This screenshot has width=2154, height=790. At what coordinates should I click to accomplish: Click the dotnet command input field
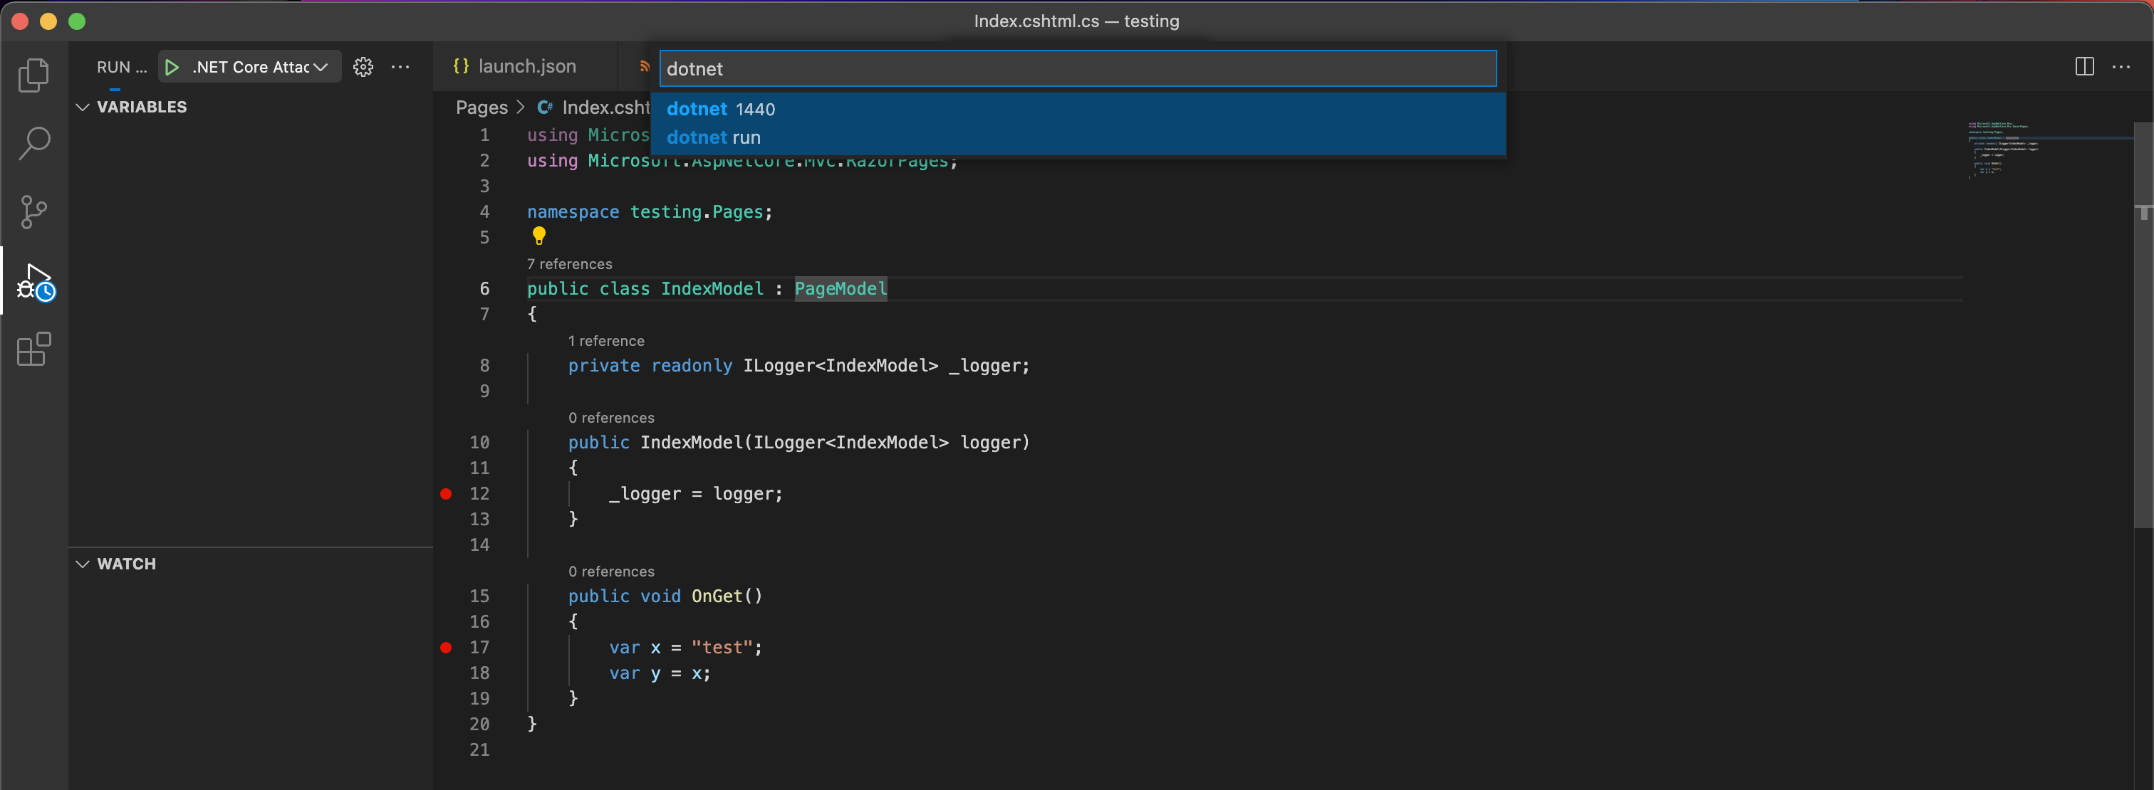1077,68
